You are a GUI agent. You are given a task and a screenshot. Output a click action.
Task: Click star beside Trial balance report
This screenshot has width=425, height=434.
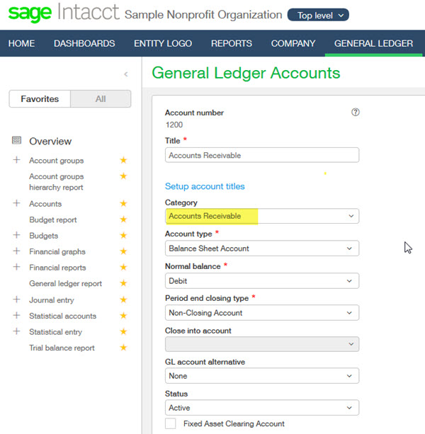(123, 348)
